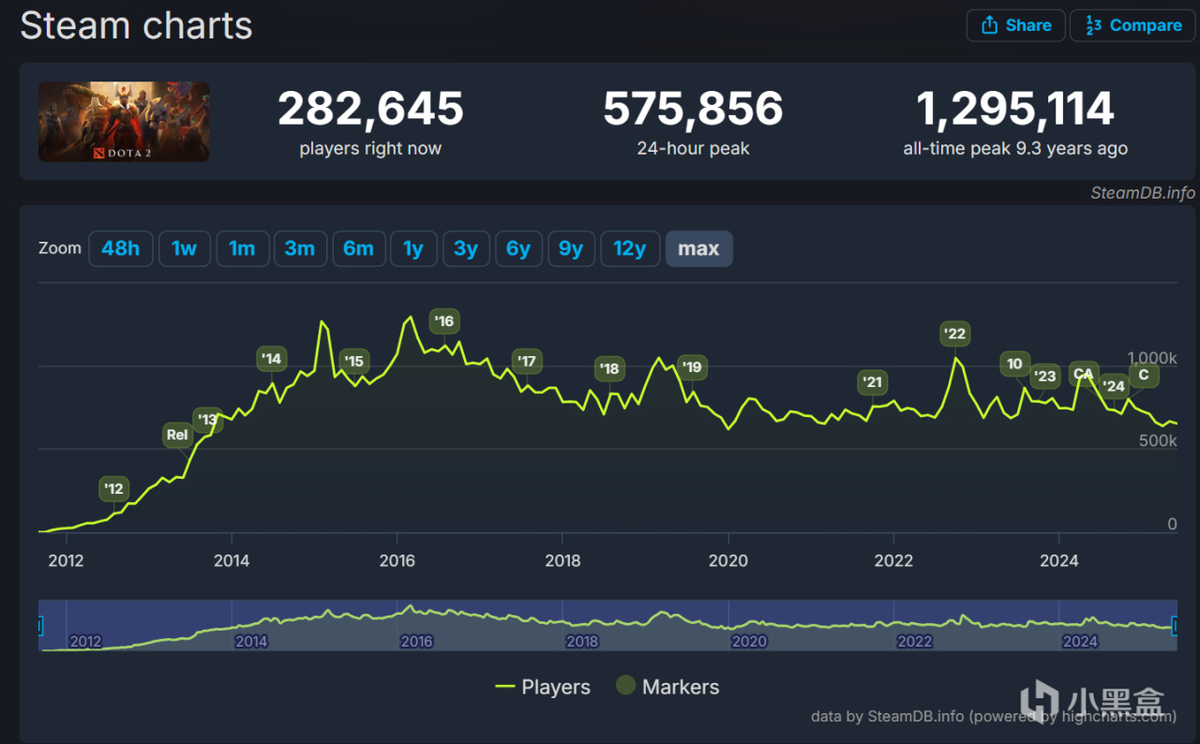Image resolution: width=1200 pixels, height=744 pixels.
Task: Click the 1,295,114 all-time peak value
Action: (1015, 109)
